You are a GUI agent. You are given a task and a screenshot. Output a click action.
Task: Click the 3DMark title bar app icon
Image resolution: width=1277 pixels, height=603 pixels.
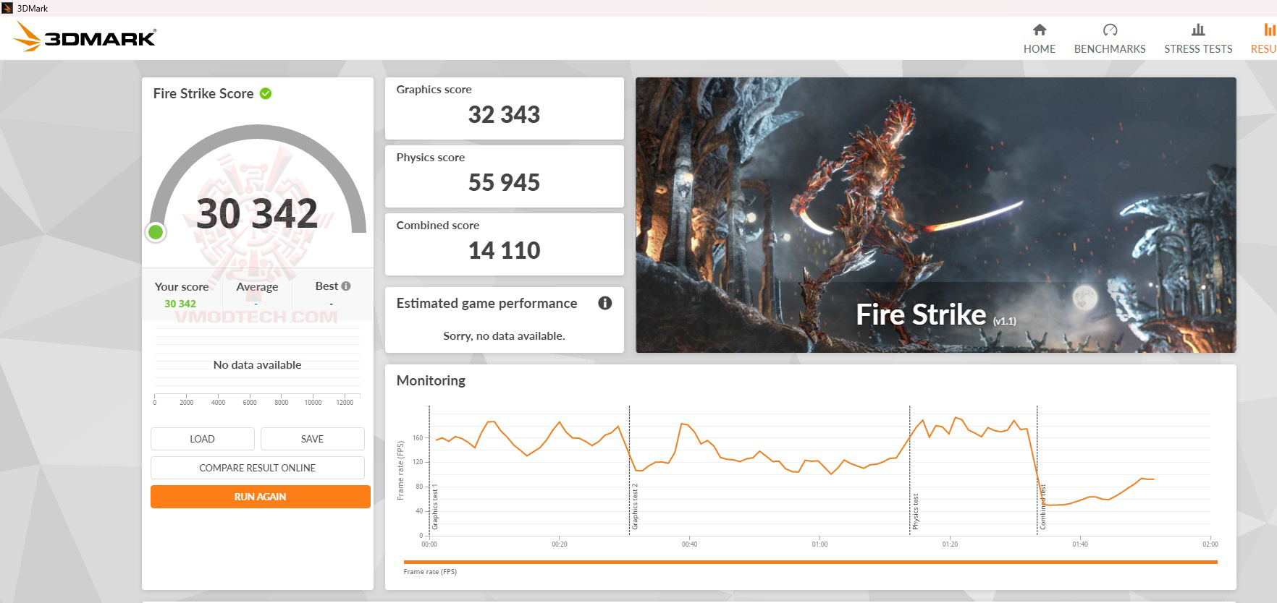tap(7, 8)
